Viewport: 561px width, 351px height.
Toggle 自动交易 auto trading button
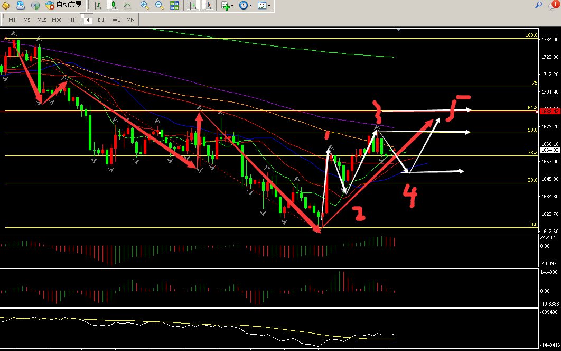point(64,5)
